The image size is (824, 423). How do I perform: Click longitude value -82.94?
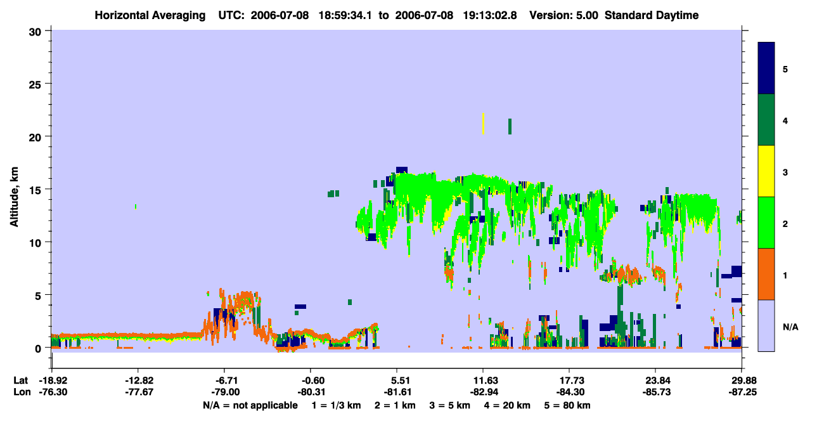point(483,393)
